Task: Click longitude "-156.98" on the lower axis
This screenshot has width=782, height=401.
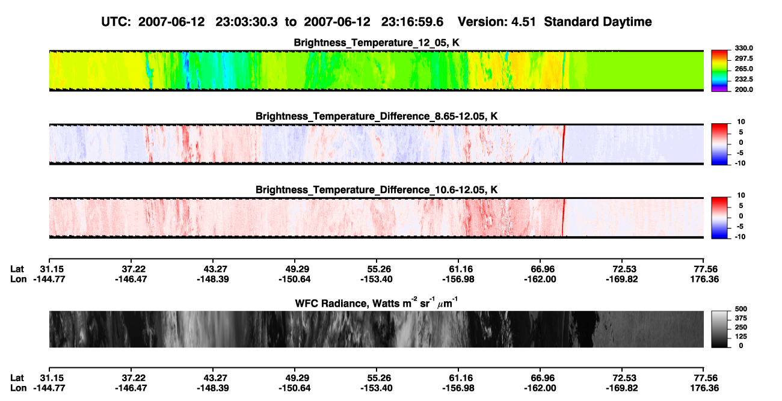Action: (459, 389)
